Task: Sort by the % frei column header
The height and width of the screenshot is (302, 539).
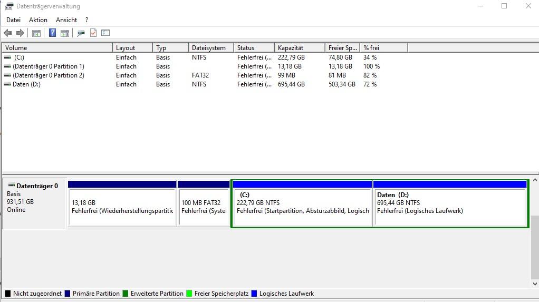Action: (384, 48)
